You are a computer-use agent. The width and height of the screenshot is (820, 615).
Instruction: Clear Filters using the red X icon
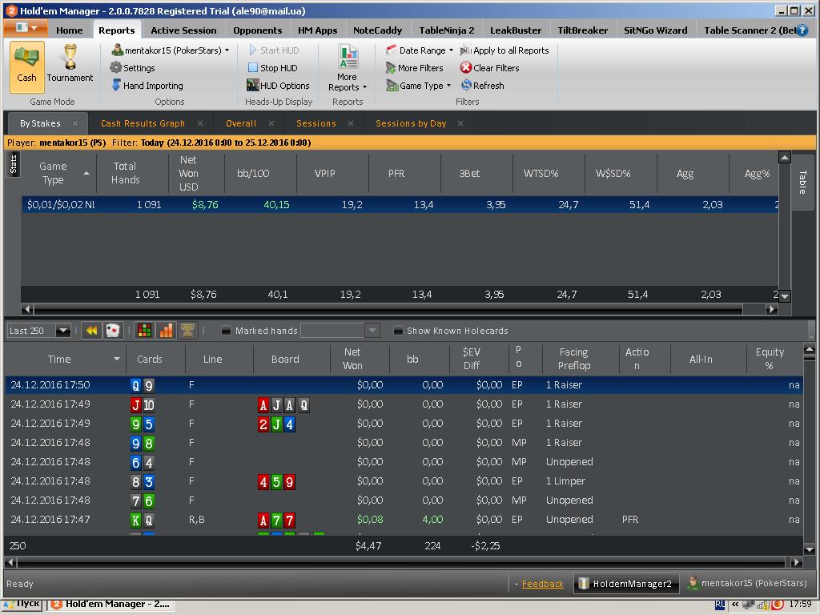pyautogui.click(x=466, y=68)
